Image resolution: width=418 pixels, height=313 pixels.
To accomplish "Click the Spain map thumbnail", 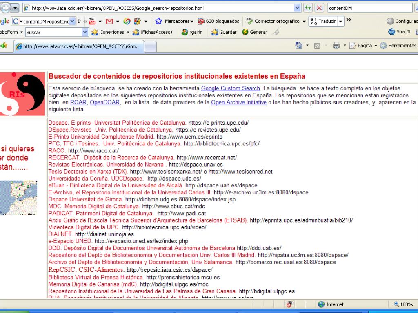I will [x=18, y=198].
